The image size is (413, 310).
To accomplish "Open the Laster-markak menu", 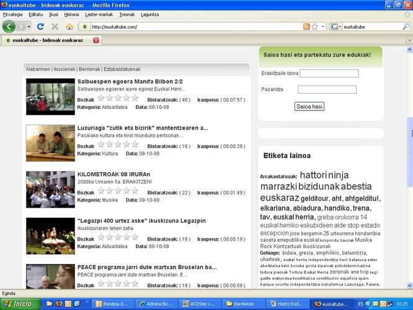I will click(99, 14).
